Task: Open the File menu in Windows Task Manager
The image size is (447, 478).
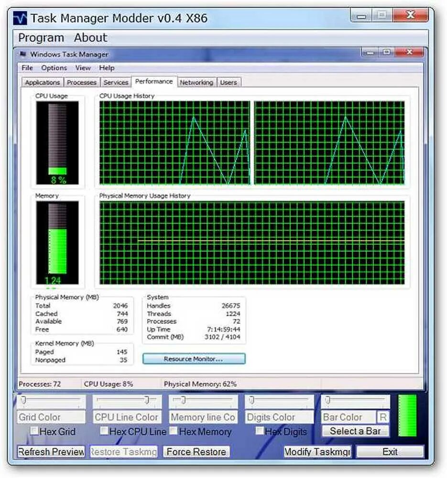Action: click(x=27, y=68)
